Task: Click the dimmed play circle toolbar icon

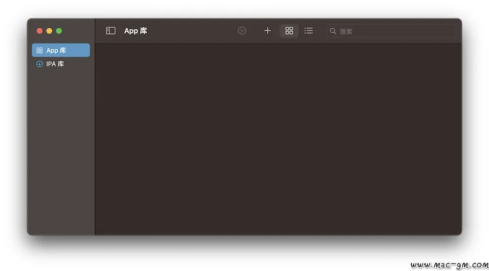Action: (x=242, y=31)
